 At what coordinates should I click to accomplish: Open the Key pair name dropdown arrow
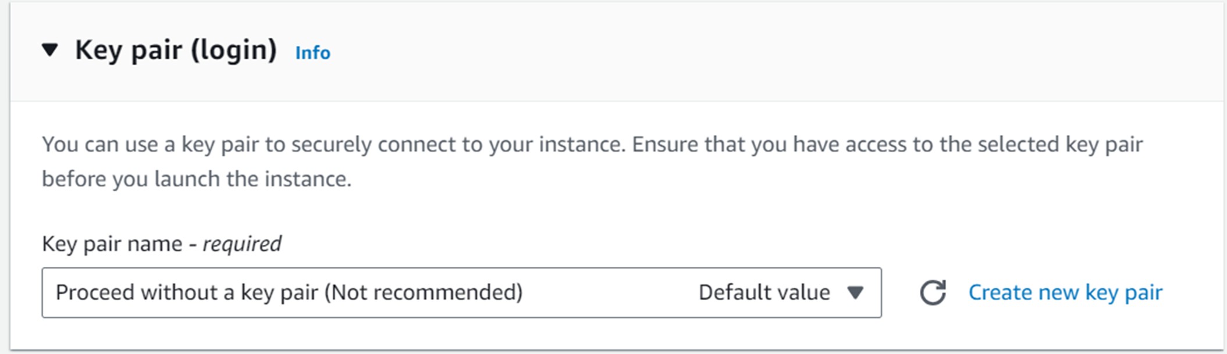point(855,292)
